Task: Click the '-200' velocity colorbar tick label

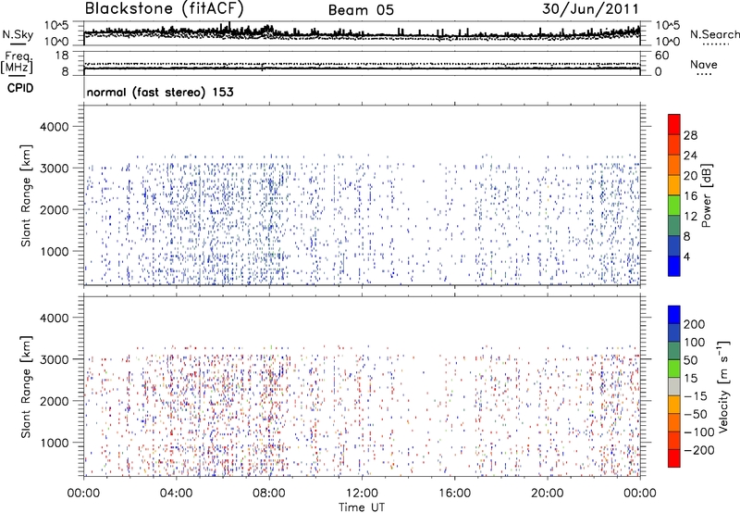Action: tap(699, 450)
